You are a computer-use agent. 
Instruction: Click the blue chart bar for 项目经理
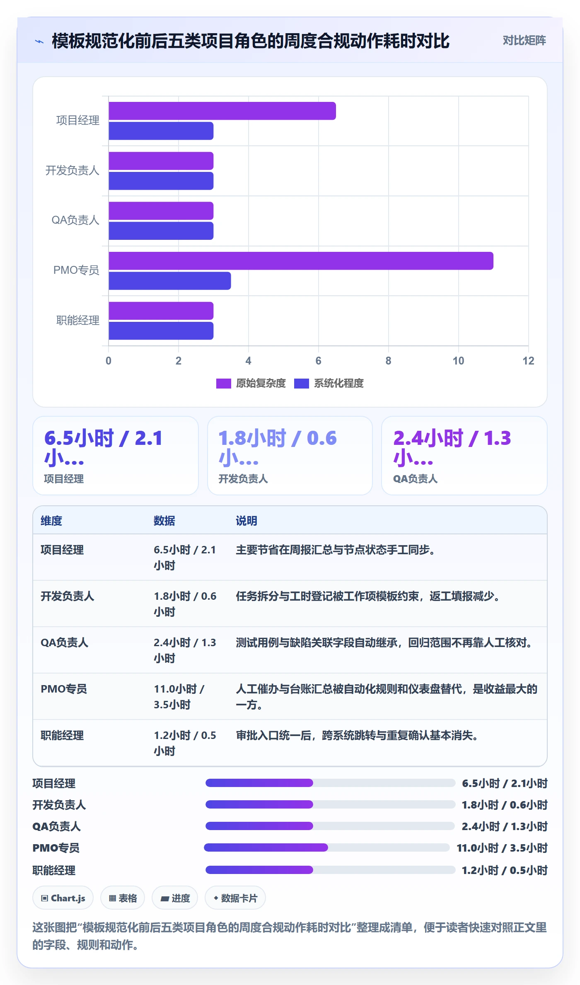click(161, 131)
